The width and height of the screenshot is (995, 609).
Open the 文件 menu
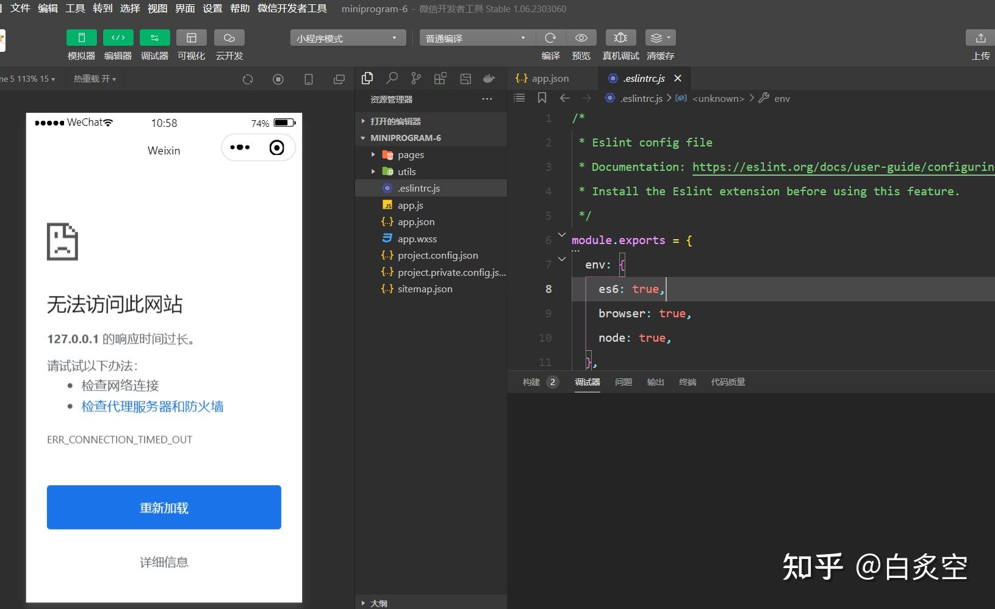pyautogui.click(x=20, y=9)
